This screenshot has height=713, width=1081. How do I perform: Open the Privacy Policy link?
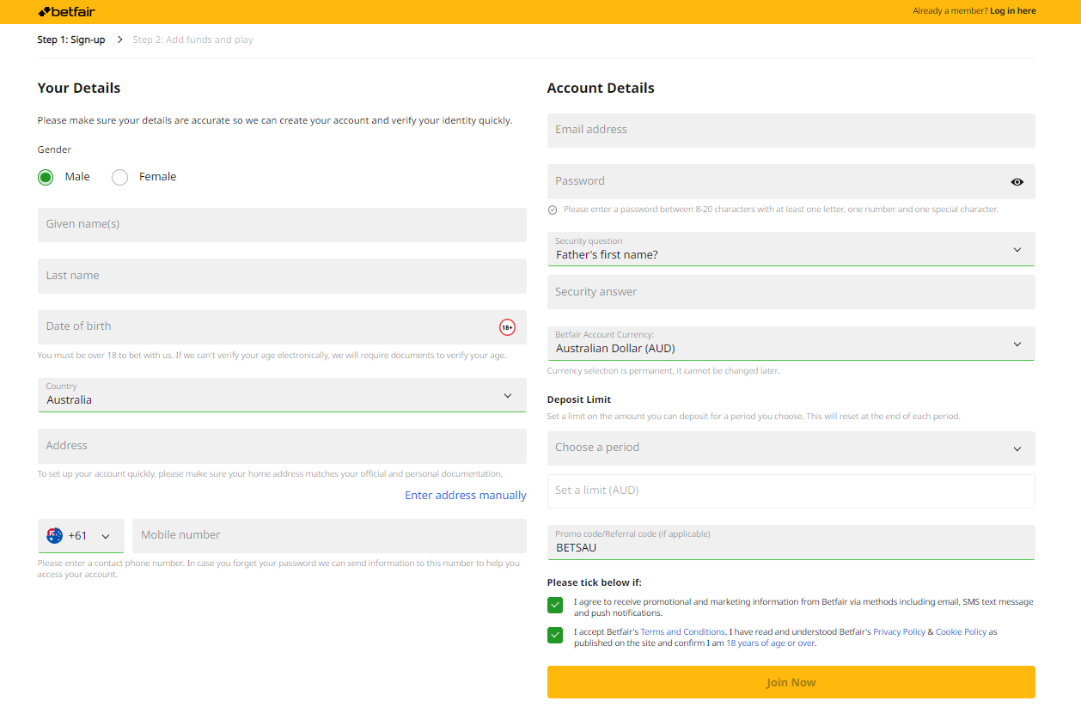click(899, 632)
